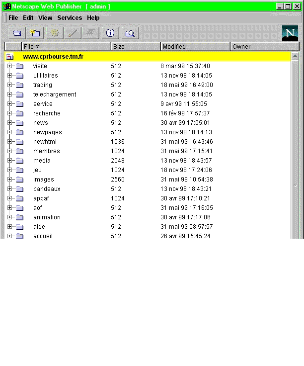
Task: Click the folder icon for recherche
Action: tap(19, 113)
